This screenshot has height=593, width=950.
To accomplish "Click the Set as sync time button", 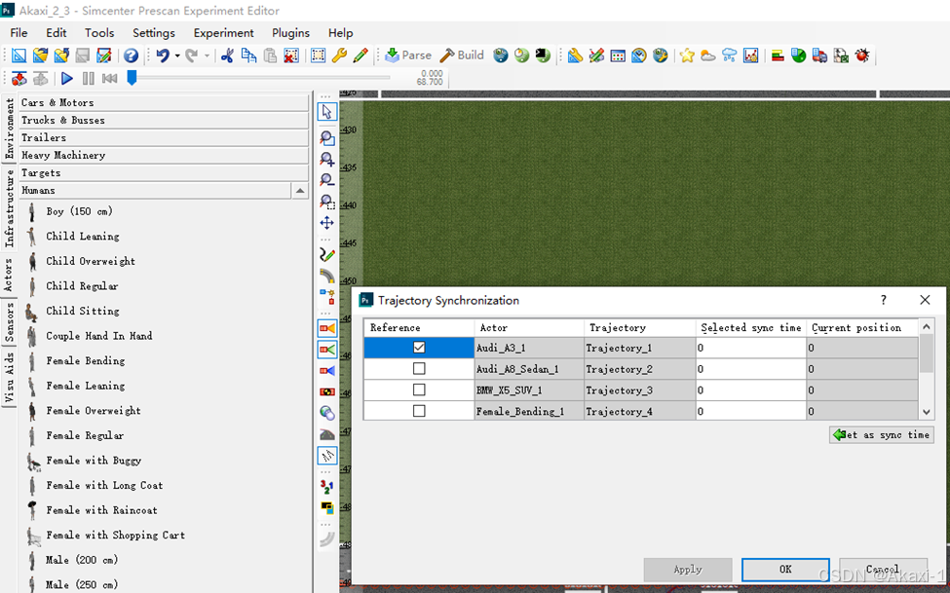I will [x=882, y=435].
